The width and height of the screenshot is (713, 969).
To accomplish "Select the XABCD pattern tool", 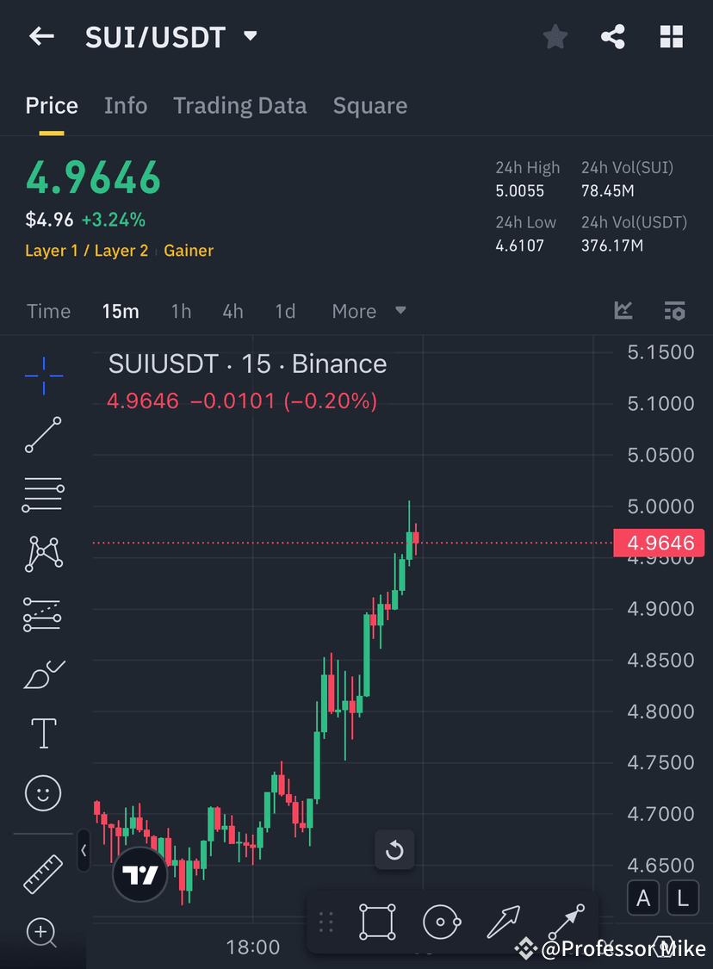I will (43, 554).
